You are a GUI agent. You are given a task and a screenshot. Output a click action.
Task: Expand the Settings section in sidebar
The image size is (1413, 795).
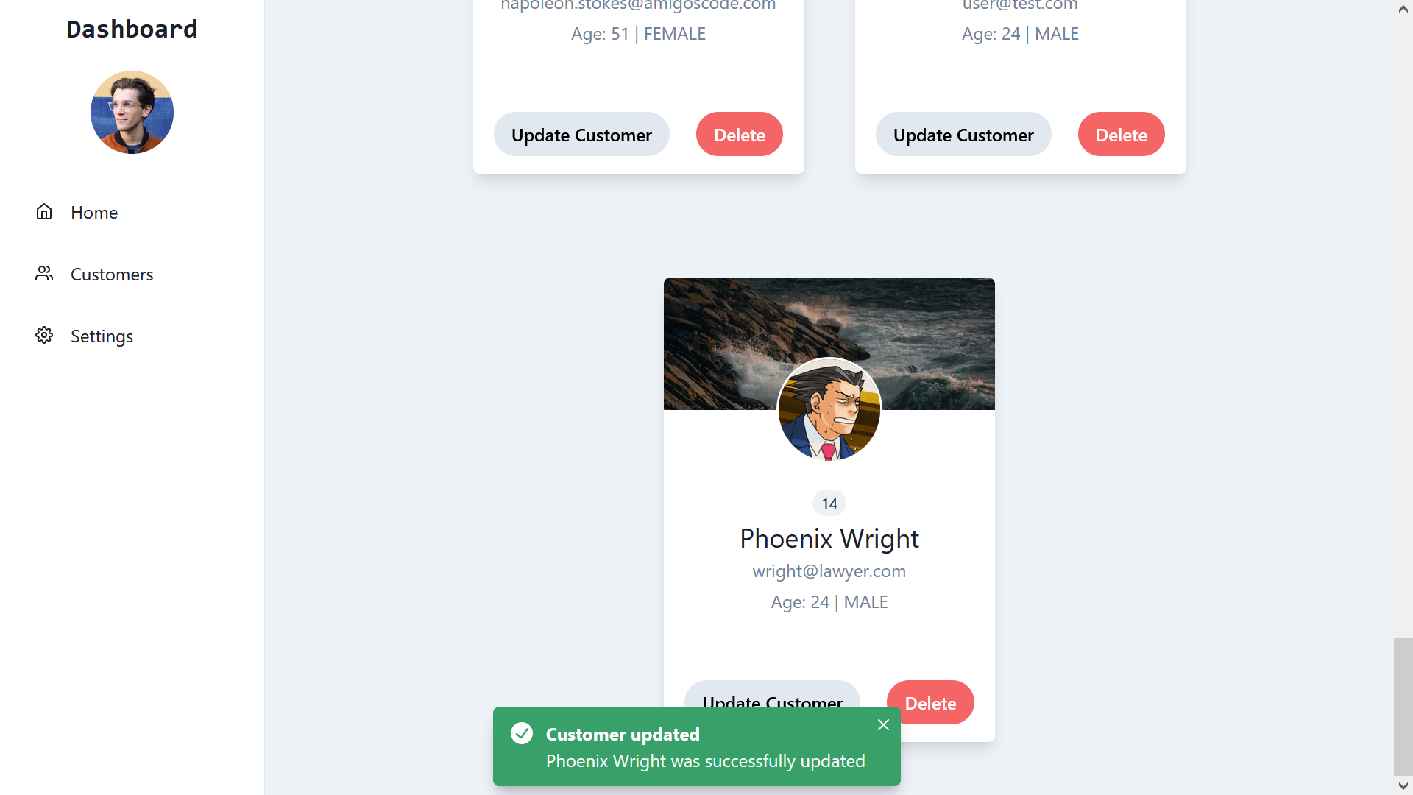point(101,335)
